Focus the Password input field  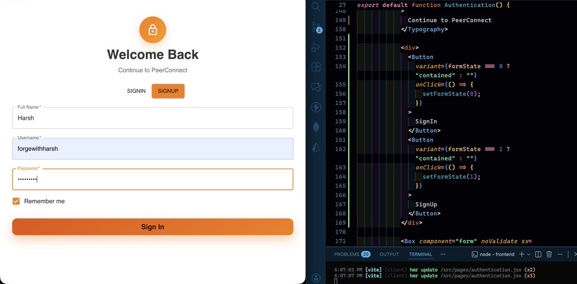click(x=152, y=179)
